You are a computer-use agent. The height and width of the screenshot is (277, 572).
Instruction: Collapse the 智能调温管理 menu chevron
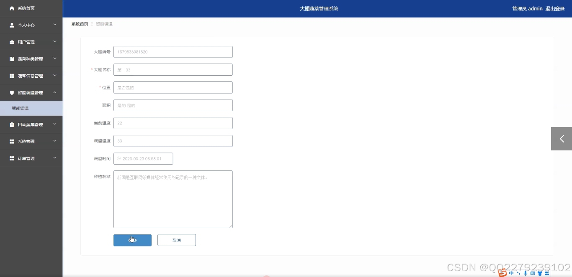pos(55,92)
